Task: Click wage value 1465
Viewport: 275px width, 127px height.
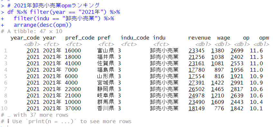Action: pyautogui.click(x=217, y=89)
